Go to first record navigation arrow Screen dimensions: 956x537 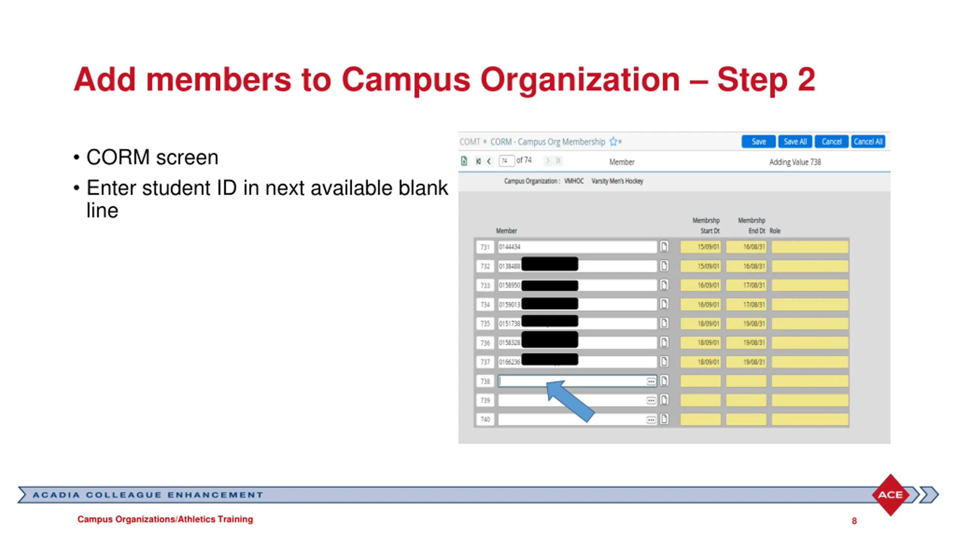(x=478, y=161)
